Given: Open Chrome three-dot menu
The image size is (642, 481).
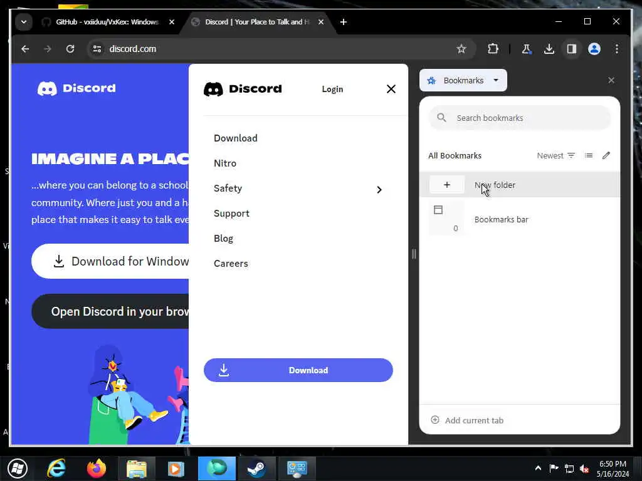Looking at the screenshot, I should pos(617,49).
